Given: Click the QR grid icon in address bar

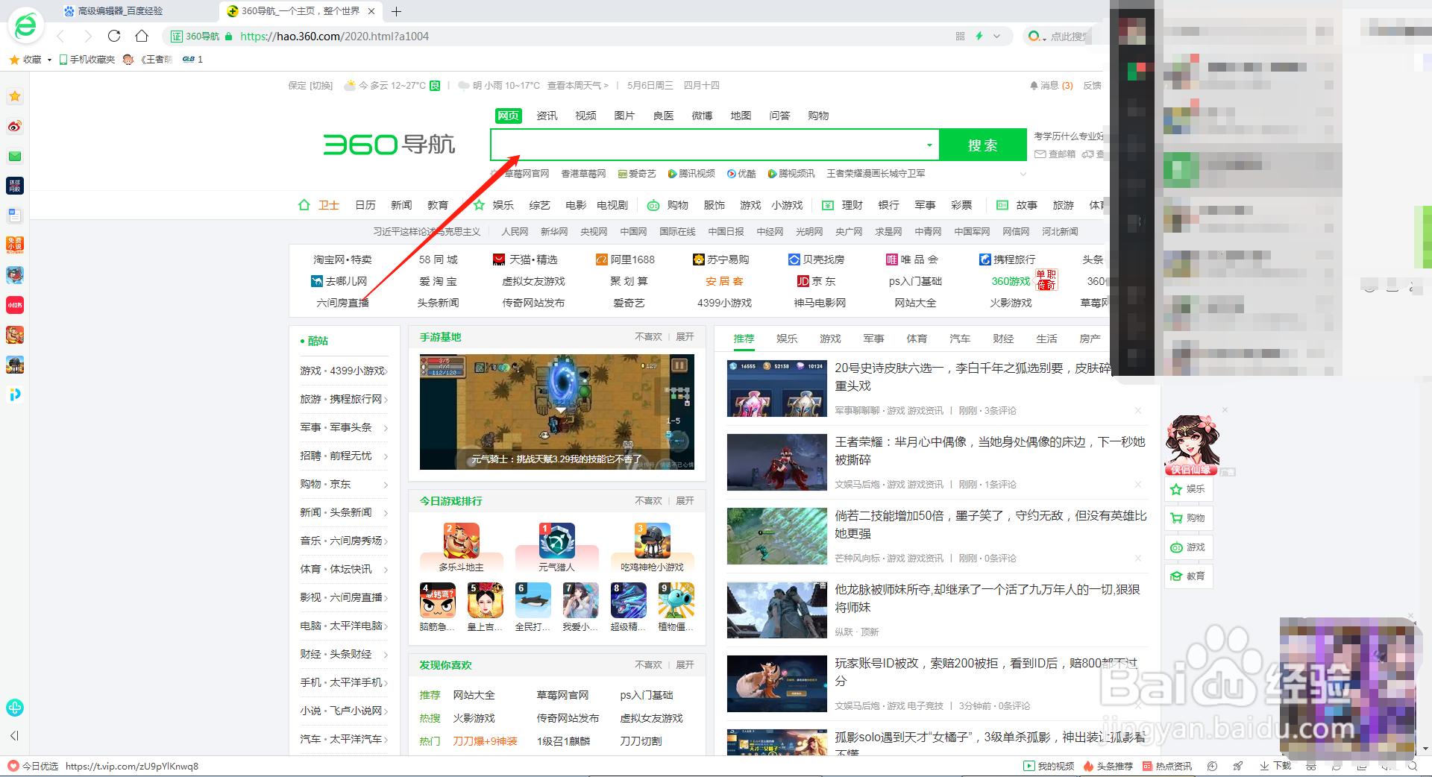Looking at the screenshot, I should (960, 36).
